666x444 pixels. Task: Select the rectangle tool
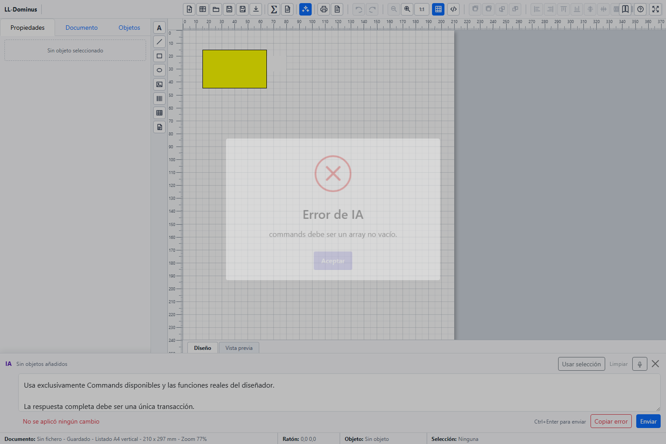(x=159, y=56)
